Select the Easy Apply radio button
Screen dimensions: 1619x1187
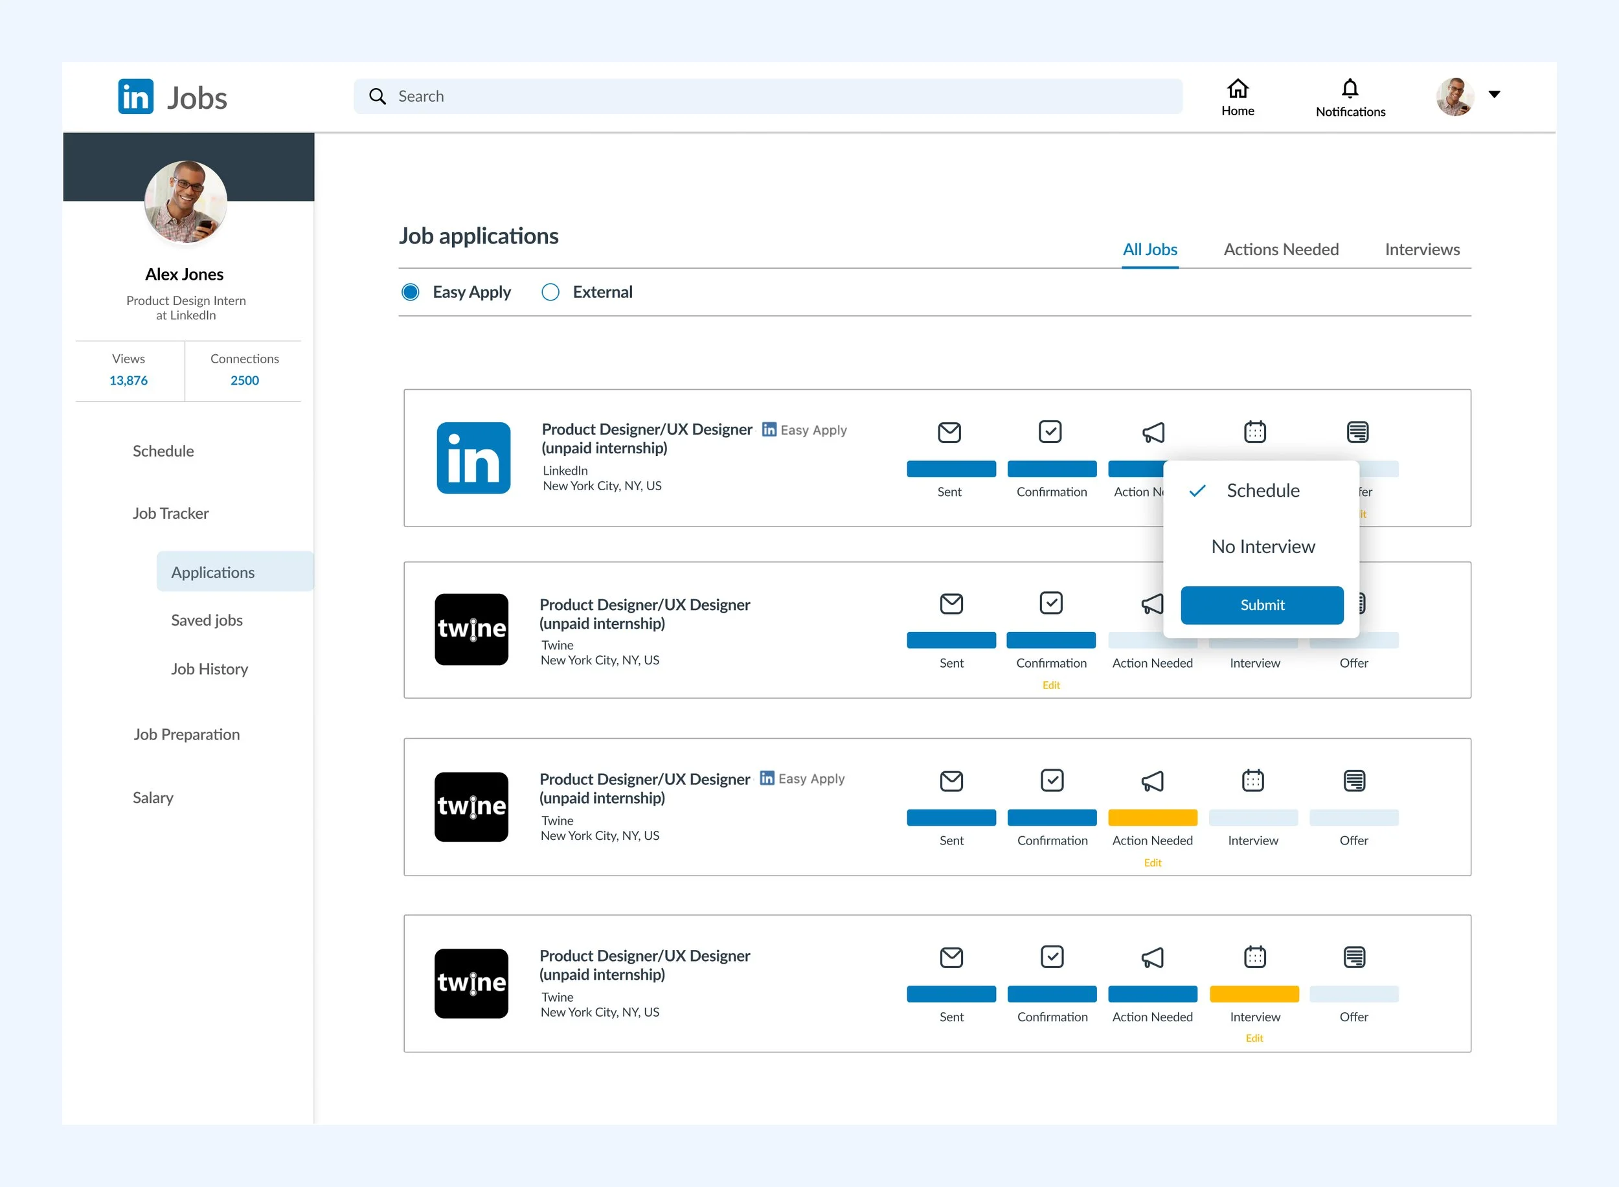coord(411,293)
